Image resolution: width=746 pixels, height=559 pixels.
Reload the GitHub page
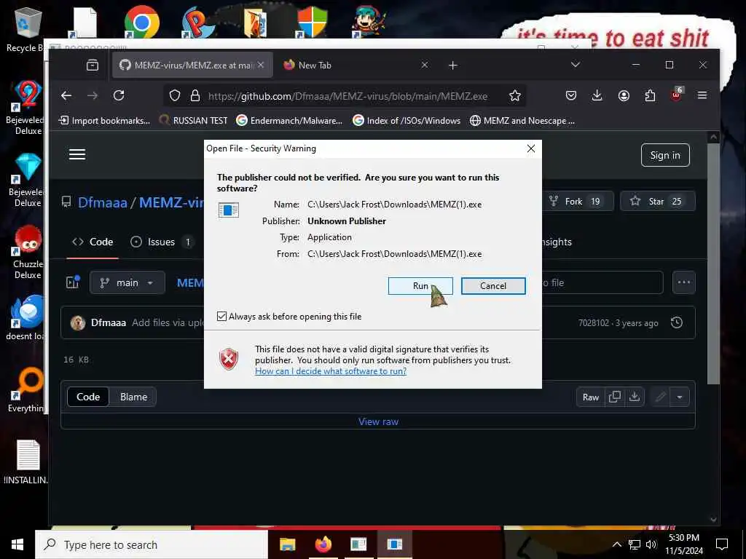coord(119,95)
